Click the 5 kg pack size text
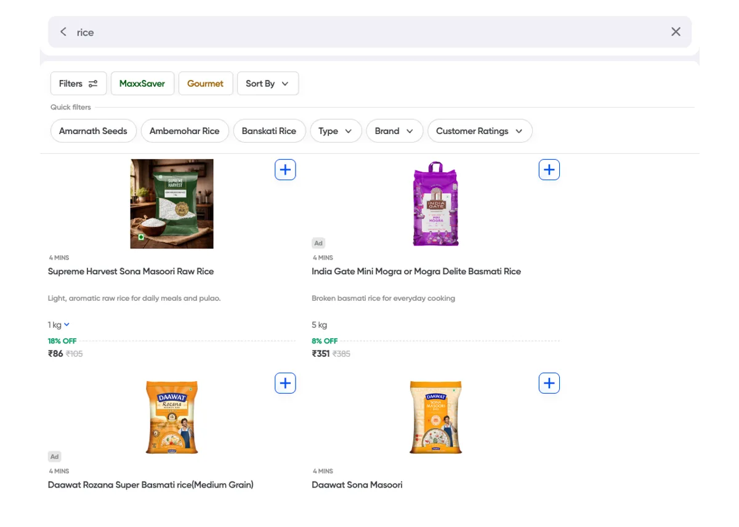739x527 pixels. click(320, 325)
